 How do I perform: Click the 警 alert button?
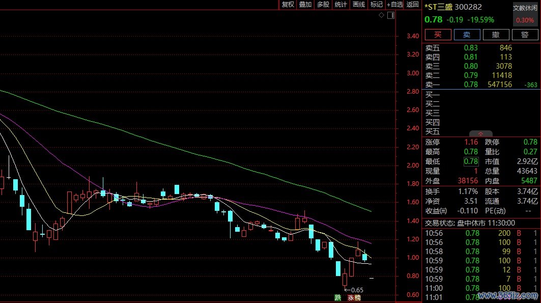tap(525, 35)
